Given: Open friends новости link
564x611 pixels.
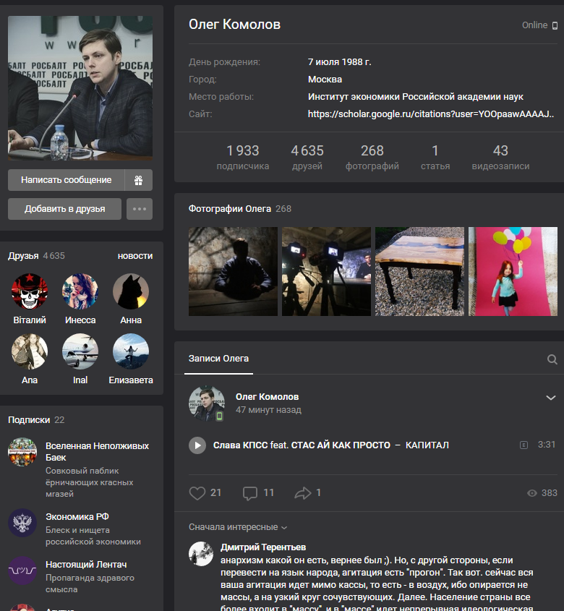Looking at the screenshot, I should click(135, 256).
